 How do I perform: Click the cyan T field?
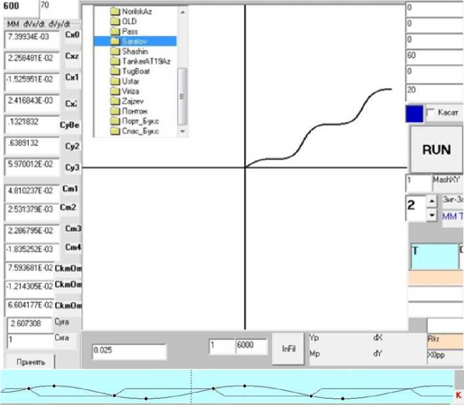(434, 257)
